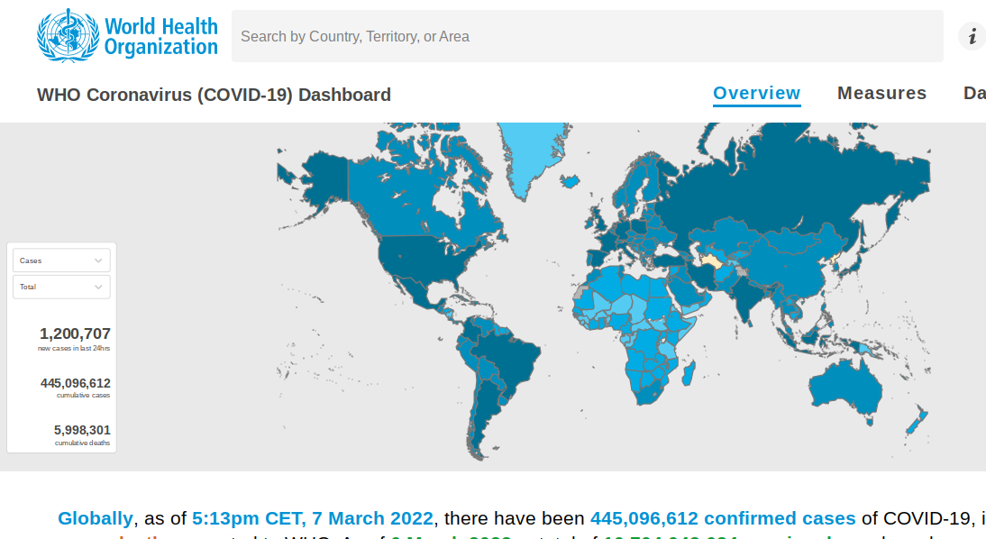Image resolution: width=986 pixels, height=539 pixels.
Task: Click the 5,998,301 cumulative deaths figure
Action: 82,430
